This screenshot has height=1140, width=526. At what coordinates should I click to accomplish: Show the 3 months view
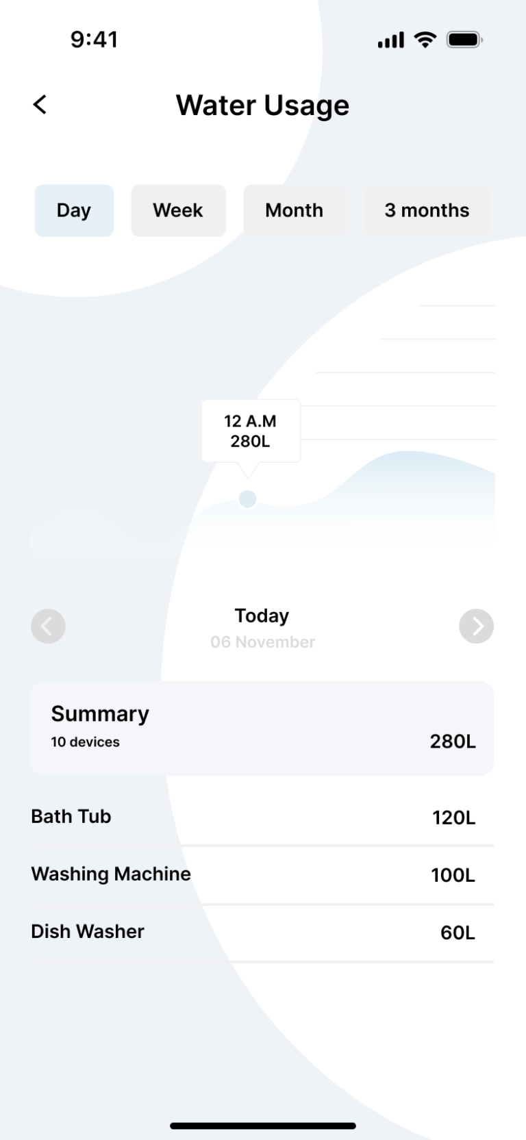427,210
